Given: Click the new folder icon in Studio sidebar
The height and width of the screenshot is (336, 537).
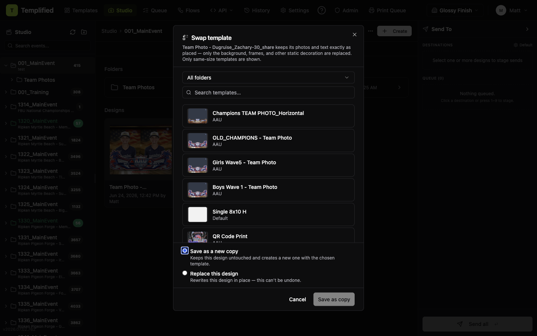Looking at the screenshot, I should tap(84, 32).
